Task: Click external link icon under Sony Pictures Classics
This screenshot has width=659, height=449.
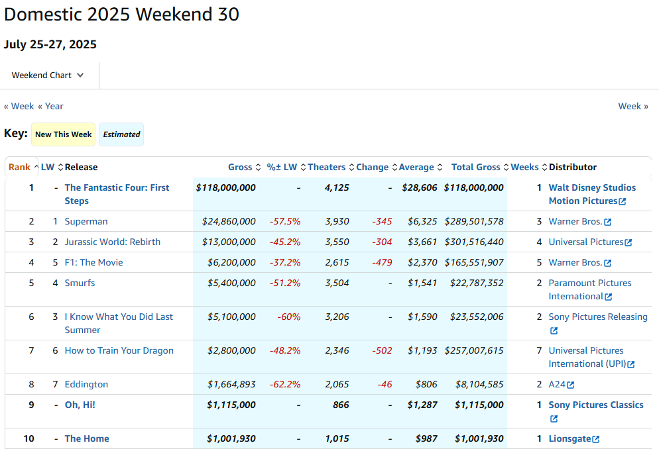Action: (x=554, y=419)
